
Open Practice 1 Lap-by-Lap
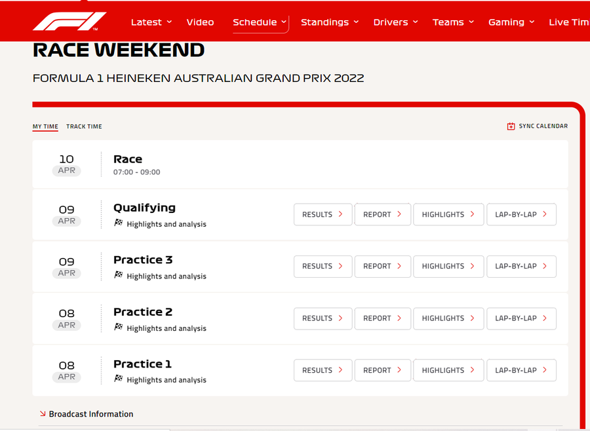coord(522,371)
